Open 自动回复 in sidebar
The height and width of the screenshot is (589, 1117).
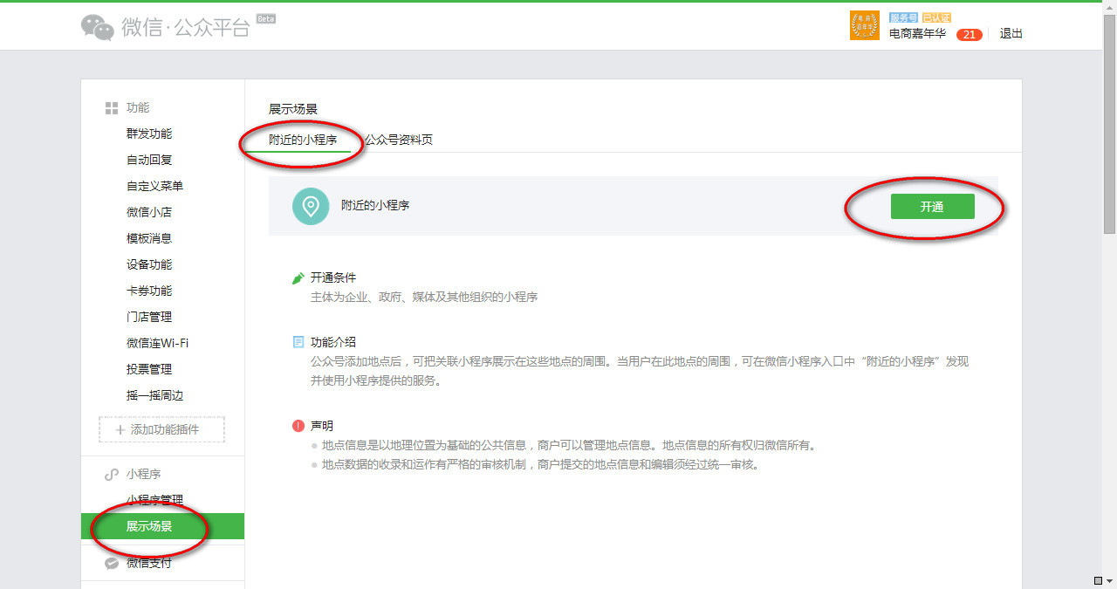(149, 160)
